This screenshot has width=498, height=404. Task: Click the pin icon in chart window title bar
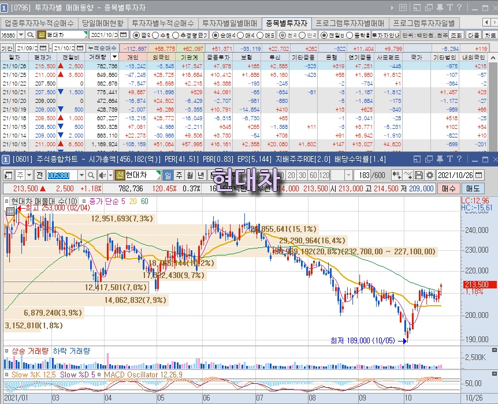(x=440, y=159)
